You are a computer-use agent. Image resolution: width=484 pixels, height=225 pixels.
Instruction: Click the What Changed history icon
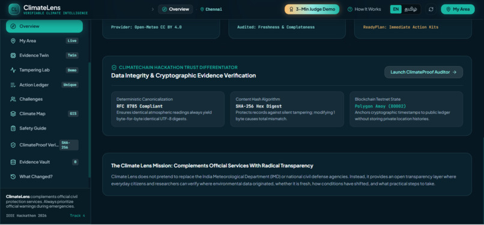(x=13, y=176)
